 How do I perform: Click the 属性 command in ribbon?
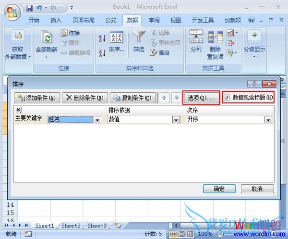(70, 43)
